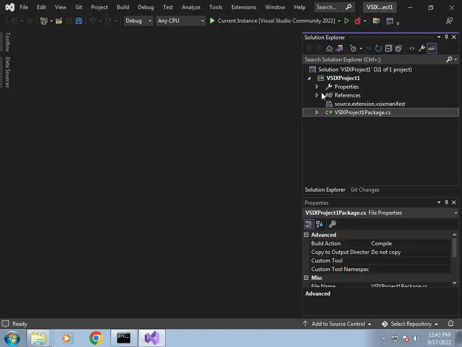Click the Open File folder icon

pyautogui.click(x=59, y=21)
